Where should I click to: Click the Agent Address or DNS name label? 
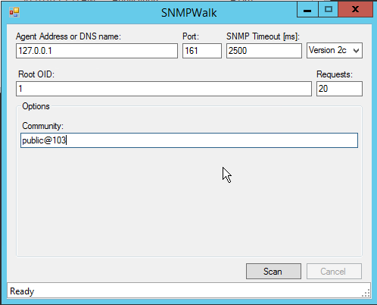click(x=68, y=36)
